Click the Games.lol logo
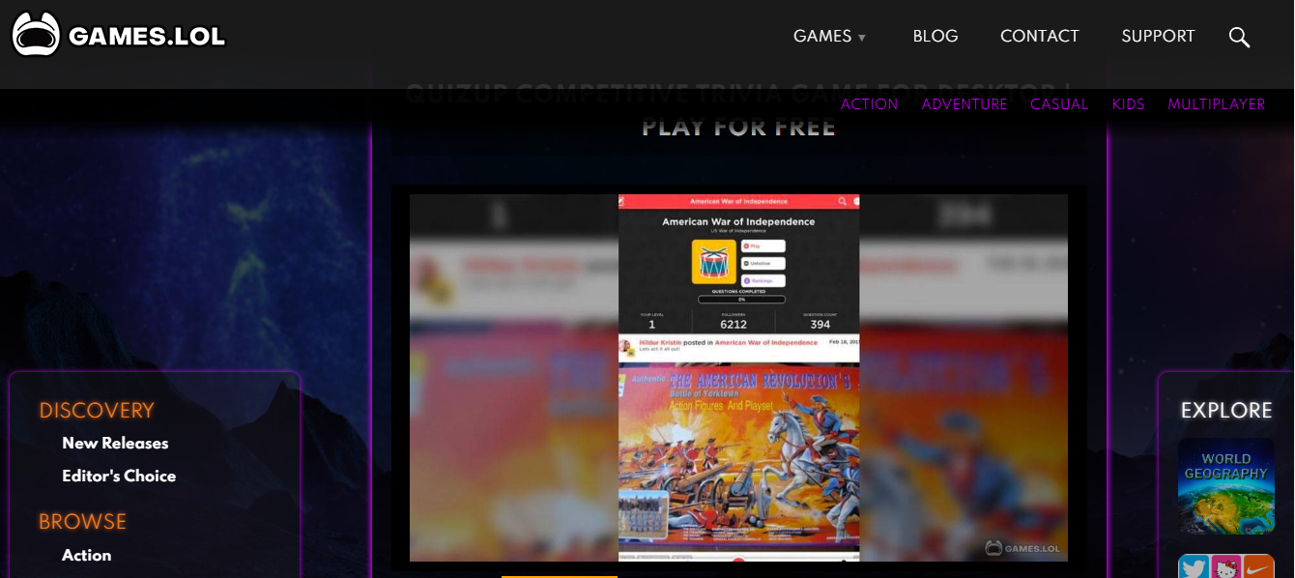This screenshot has height=578, width=1295. pyautogui.click(x=119, y=36)
